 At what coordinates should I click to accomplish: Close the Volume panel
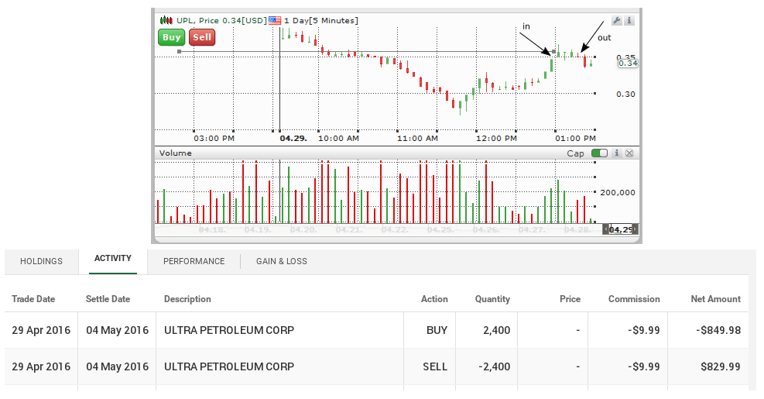pyautogui.click(x=629, y=153)
